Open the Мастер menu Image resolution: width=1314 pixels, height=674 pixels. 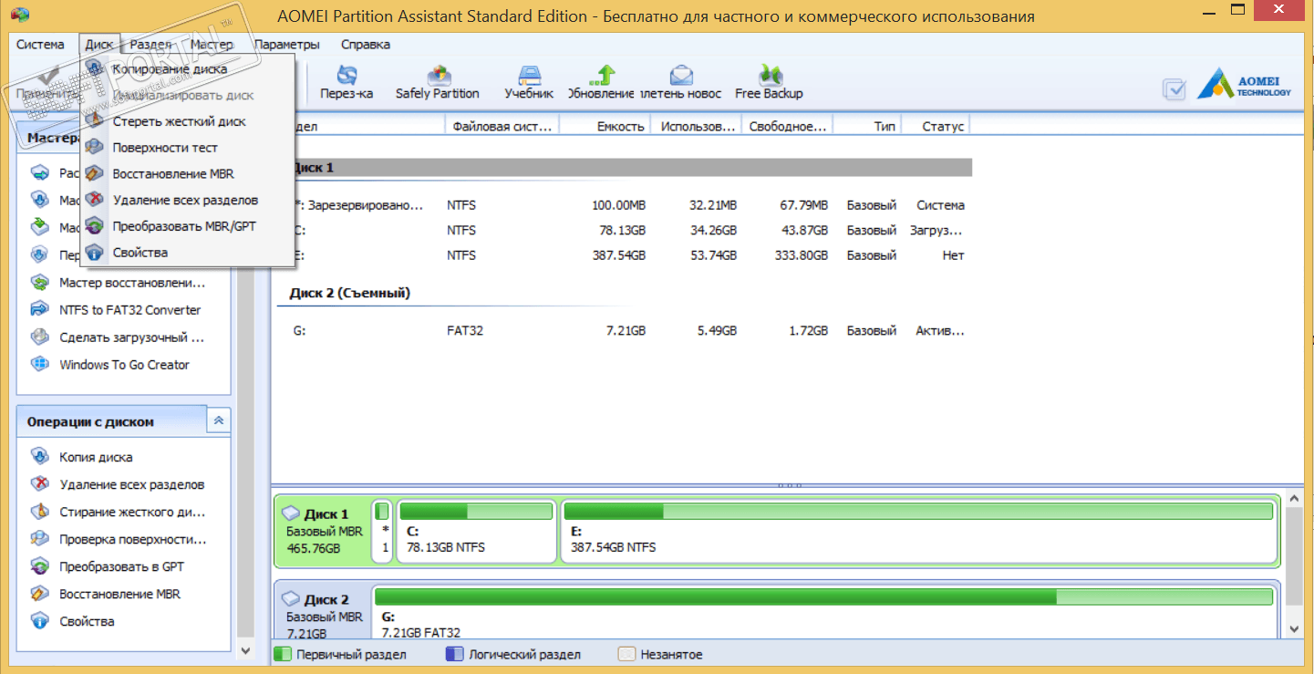pyautogui.click(x=212, y=44)
